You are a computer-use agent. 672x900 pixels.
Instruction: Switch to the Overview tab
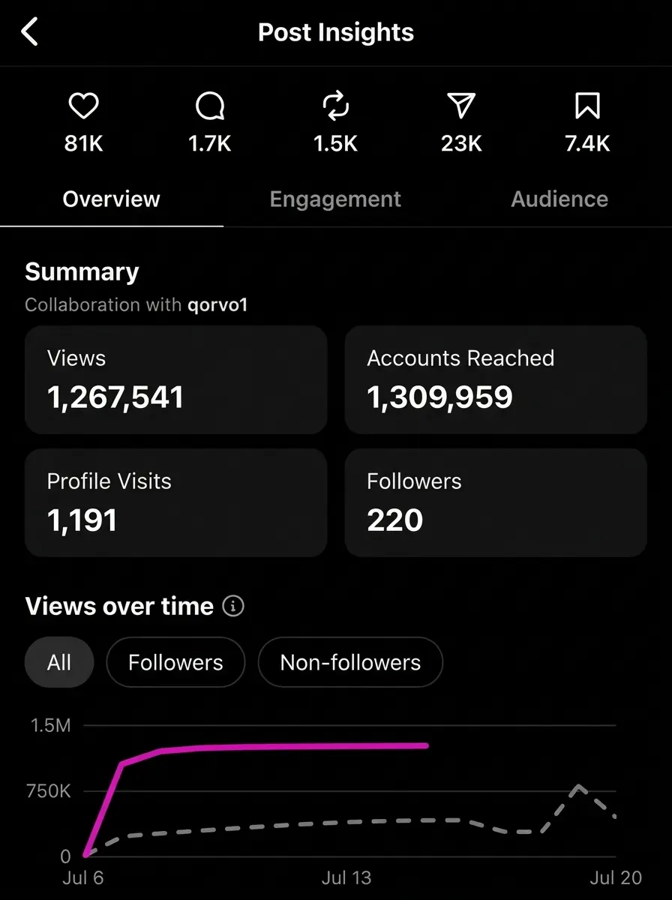point(111,199)
